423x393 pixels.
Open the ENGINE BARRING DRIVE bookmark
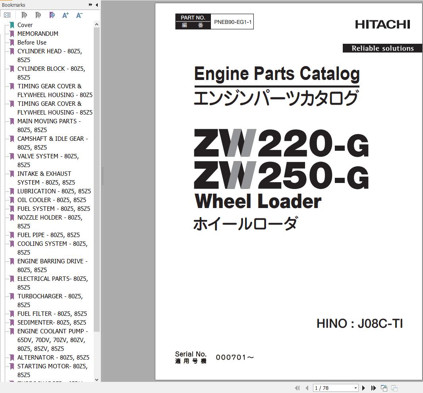point(52,265)
